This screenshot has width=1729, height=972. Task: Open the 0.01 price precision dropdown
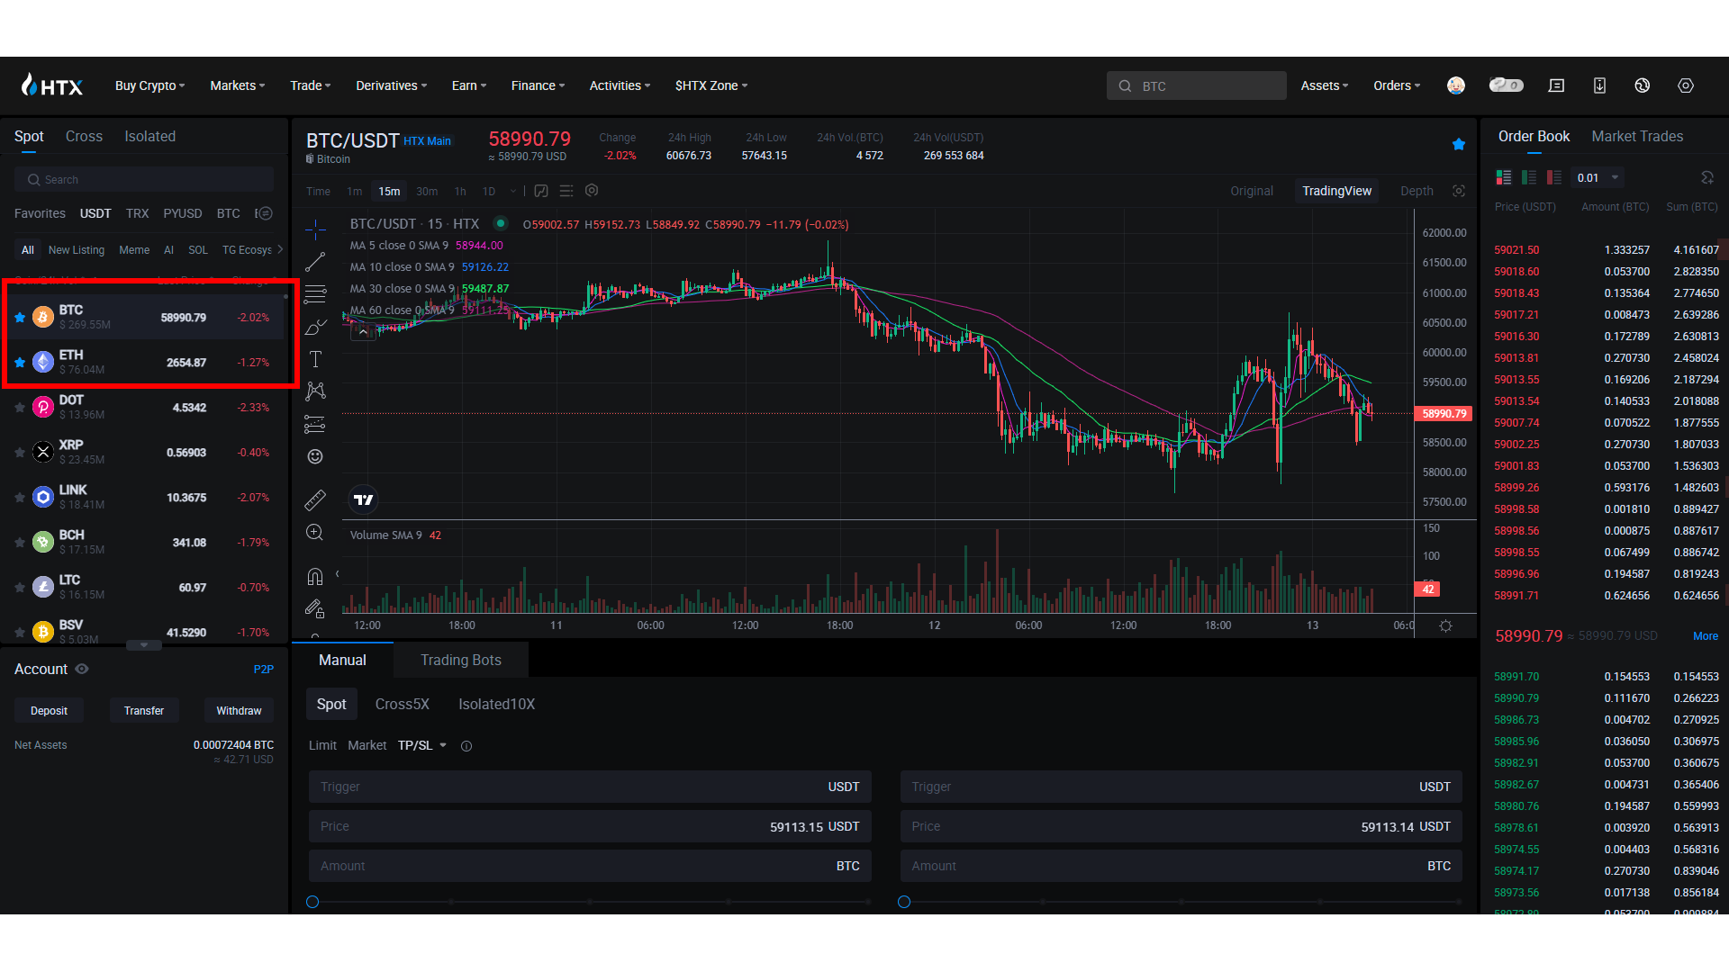[x=1598, y=177]
